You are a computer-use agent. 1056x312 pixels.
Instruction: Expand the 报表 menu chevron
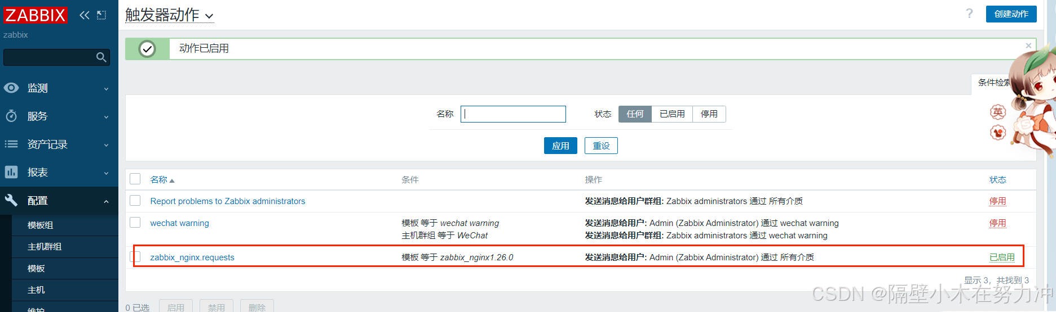106,173
